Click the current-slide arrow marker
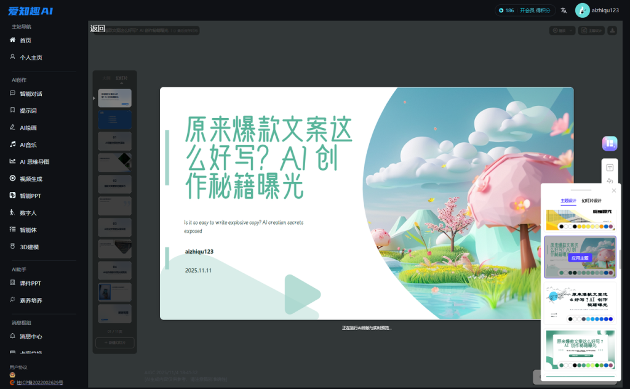The width and height of the screenshot is (630, 389). pos(94,98)
